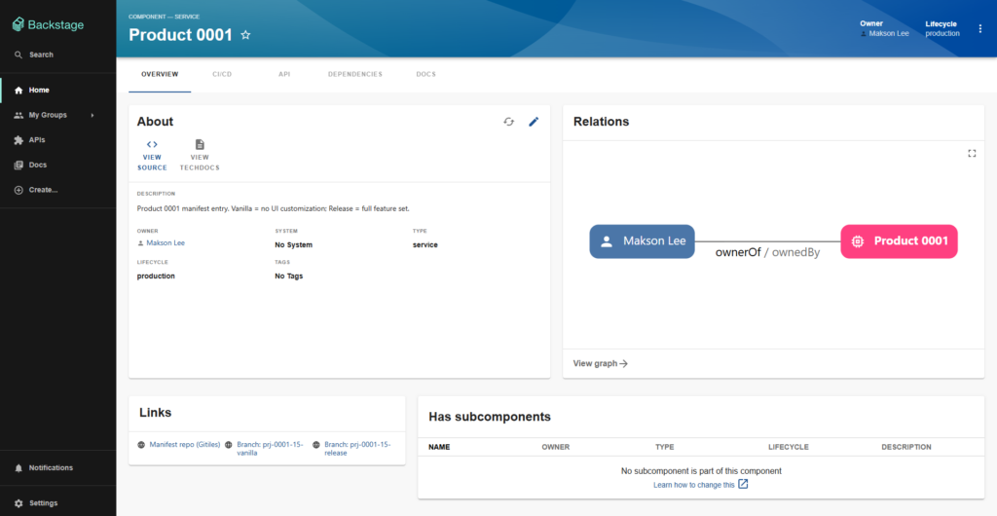Viewport: 997px width, 516px height.
Task: Click the pencil edit metadata icon
Action: [x=534, y=122]
